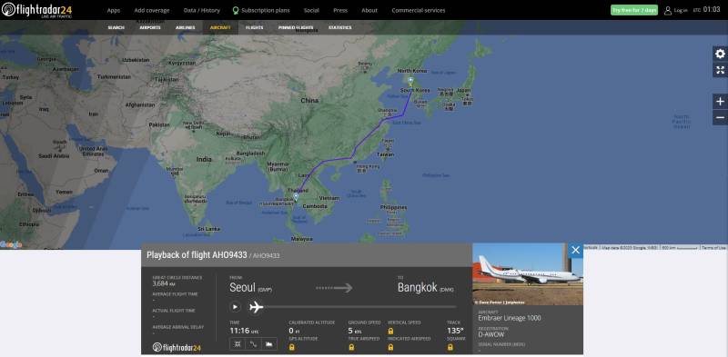
Task: Expand the Commercial services menu
Action: (419, 10)
